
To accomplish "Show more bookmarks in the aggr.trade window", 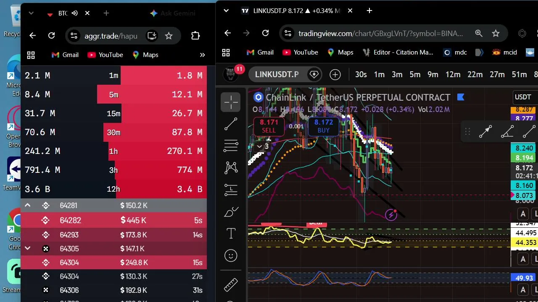I will pyautogui.click(x=202, y=55).
